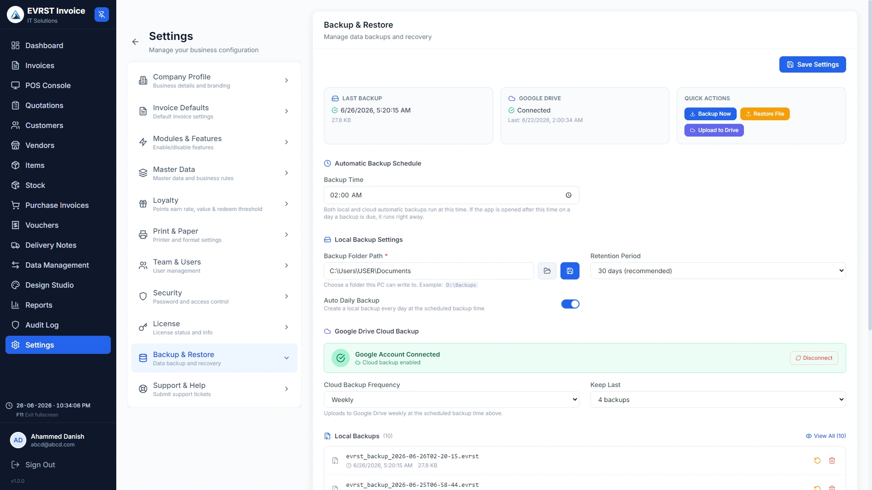Image resolution: width=872 pixels, height=490 pixels.
Task: Click the Stock boxes icon in sidebar
Action: click(x=15, y=185)
